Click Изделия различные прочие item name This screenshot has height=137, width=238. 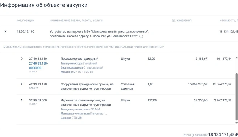(x=86, y=102)
